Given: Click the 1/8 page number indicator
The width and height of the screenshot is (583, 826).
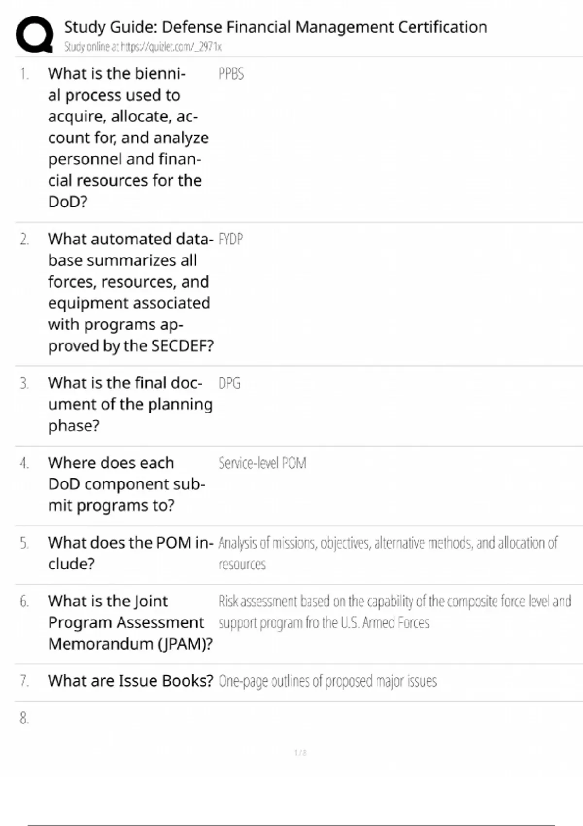Looking at the screenshot, I should click(300, 753).
